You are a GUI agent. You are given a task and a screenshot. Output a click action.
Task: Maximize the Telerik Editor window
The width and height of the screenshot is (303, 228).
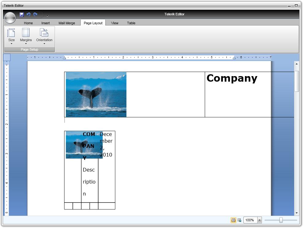tap(296, 6)
